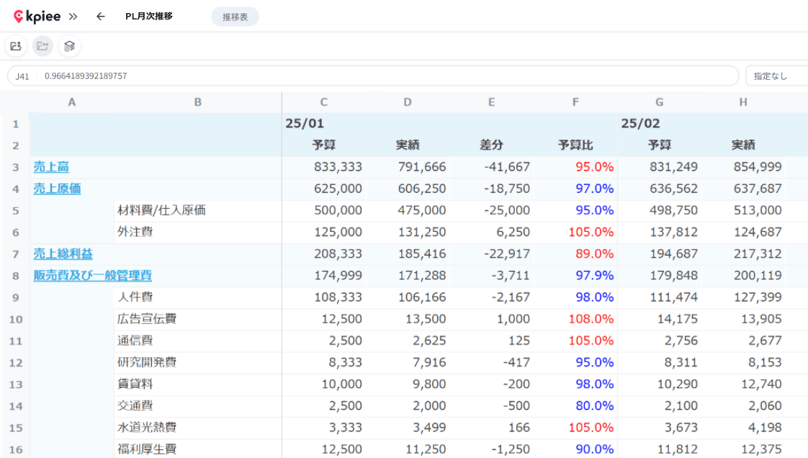Click the formula bar value field
Image resolution: width=808 pixels, height=458 pixels.
tap(387, 76)
